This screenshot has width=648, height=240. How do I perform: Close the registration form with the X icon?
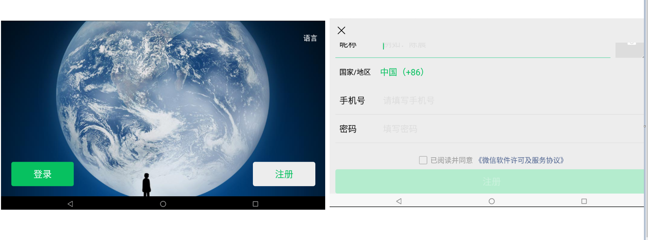[x=341, y=31]
